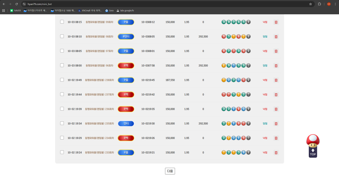The image size is (339, 175).
Task: Bookmark this page with star icon
Action: click(310, 4)
